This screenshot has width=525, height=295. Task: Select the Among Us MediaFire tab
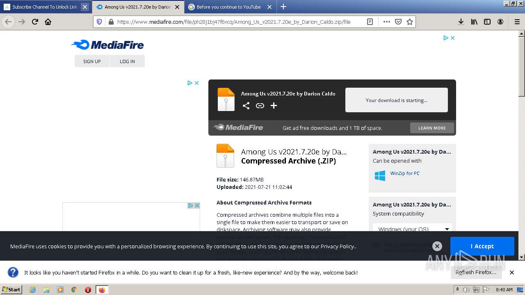138,7
